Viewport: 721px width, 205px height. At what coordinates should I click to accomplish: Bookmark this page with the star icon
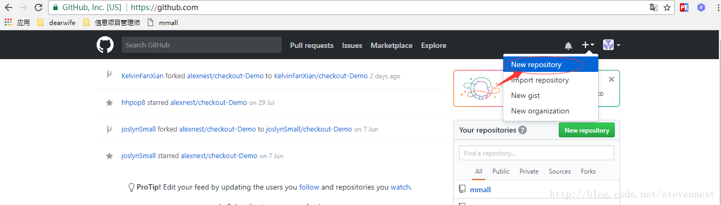[667, 7]
